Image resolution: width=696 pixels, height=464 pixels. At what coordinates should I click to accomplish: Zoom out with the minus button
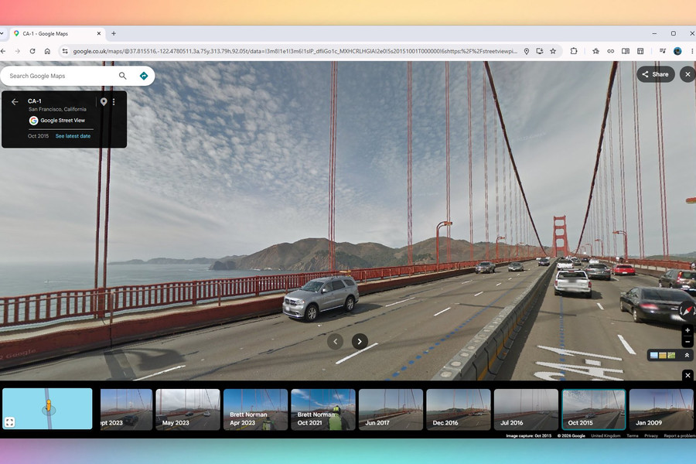tap(687, 342)
